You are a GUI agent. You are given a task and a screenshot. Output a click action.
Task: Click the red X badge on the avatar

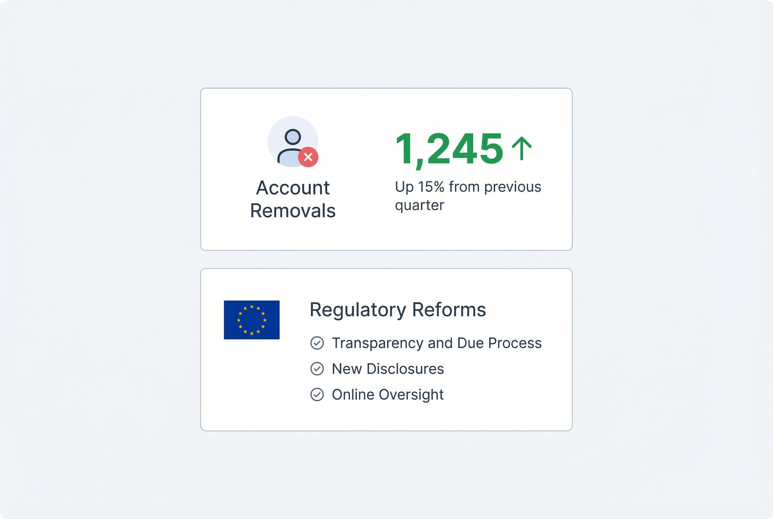tap(308, 157)
